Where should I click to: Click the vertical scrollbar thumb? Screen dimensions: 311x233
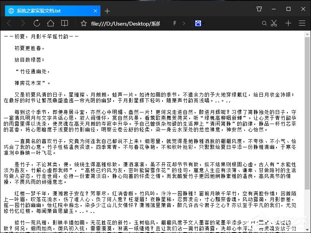(307, 113)
